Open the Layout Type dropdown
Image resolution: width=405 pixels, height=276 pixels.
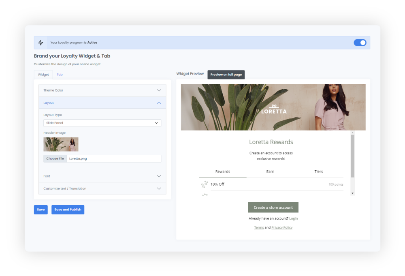click(x=102, y=123)
